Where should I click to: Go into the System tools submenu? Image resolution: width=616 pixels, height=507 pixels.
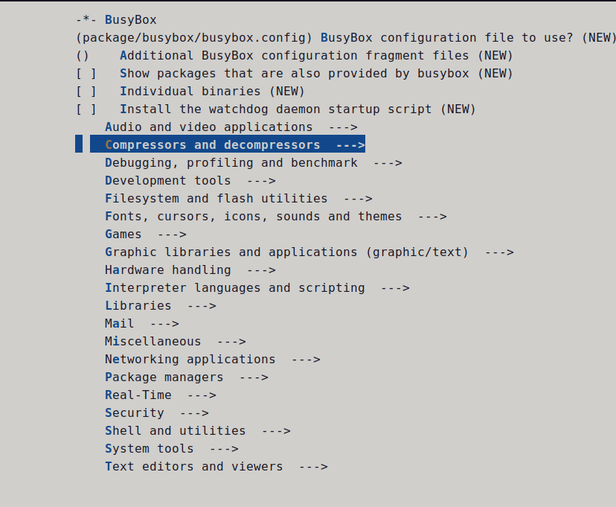[x=172, y=449]
